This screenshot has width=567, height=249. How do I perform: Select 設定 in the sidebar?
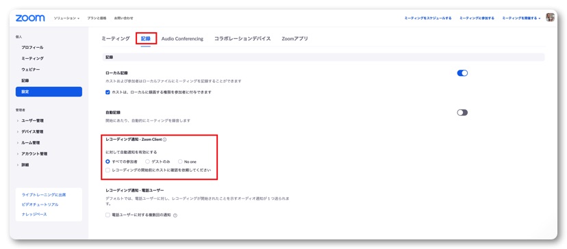49,92
